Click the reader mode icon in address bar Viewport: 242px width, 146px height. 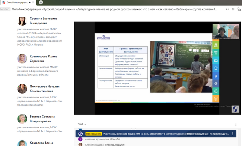click(x=233, y=9)
